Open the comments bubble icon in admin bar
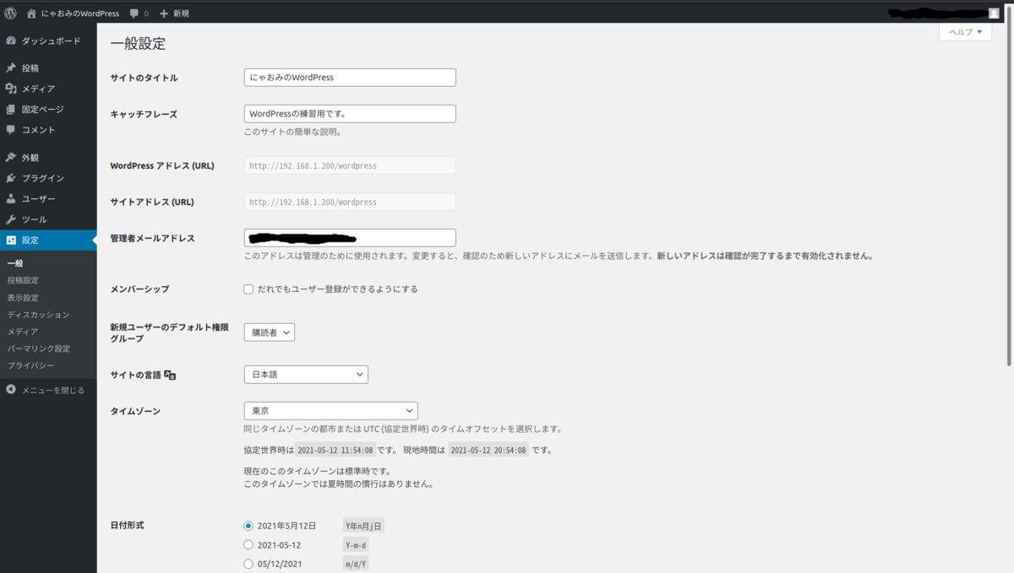 coord(134,14)
